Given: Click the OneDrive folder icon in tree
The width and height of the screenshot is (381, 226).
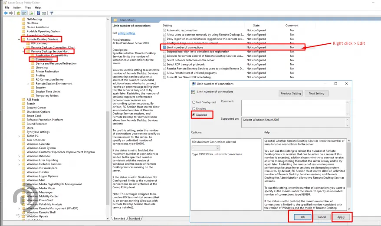Looking at the screenshot, I should pos(24,23).
